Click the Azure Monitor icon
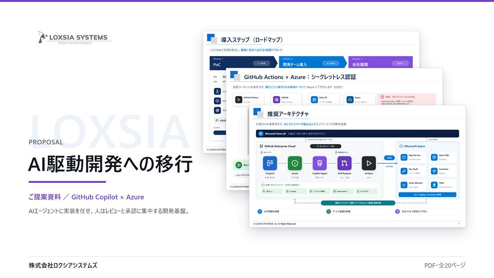 point(404,185)
